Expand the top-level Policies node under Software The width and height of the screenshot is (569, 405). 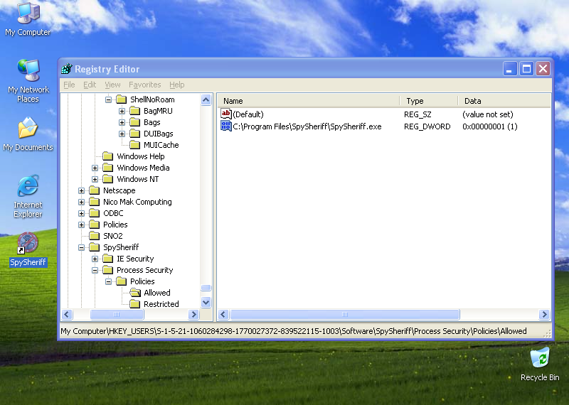(81, 225)
